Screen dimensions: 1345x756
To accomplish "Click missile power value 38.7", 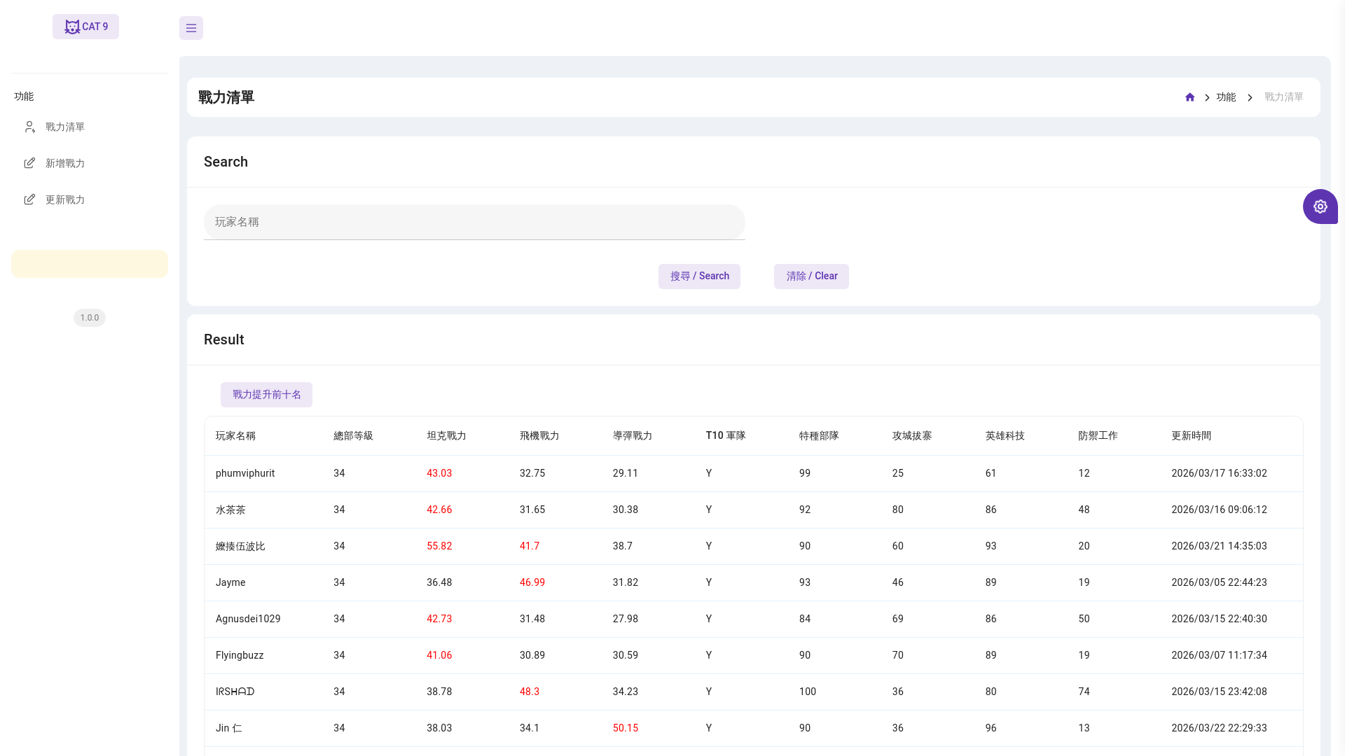I will 623,547.
